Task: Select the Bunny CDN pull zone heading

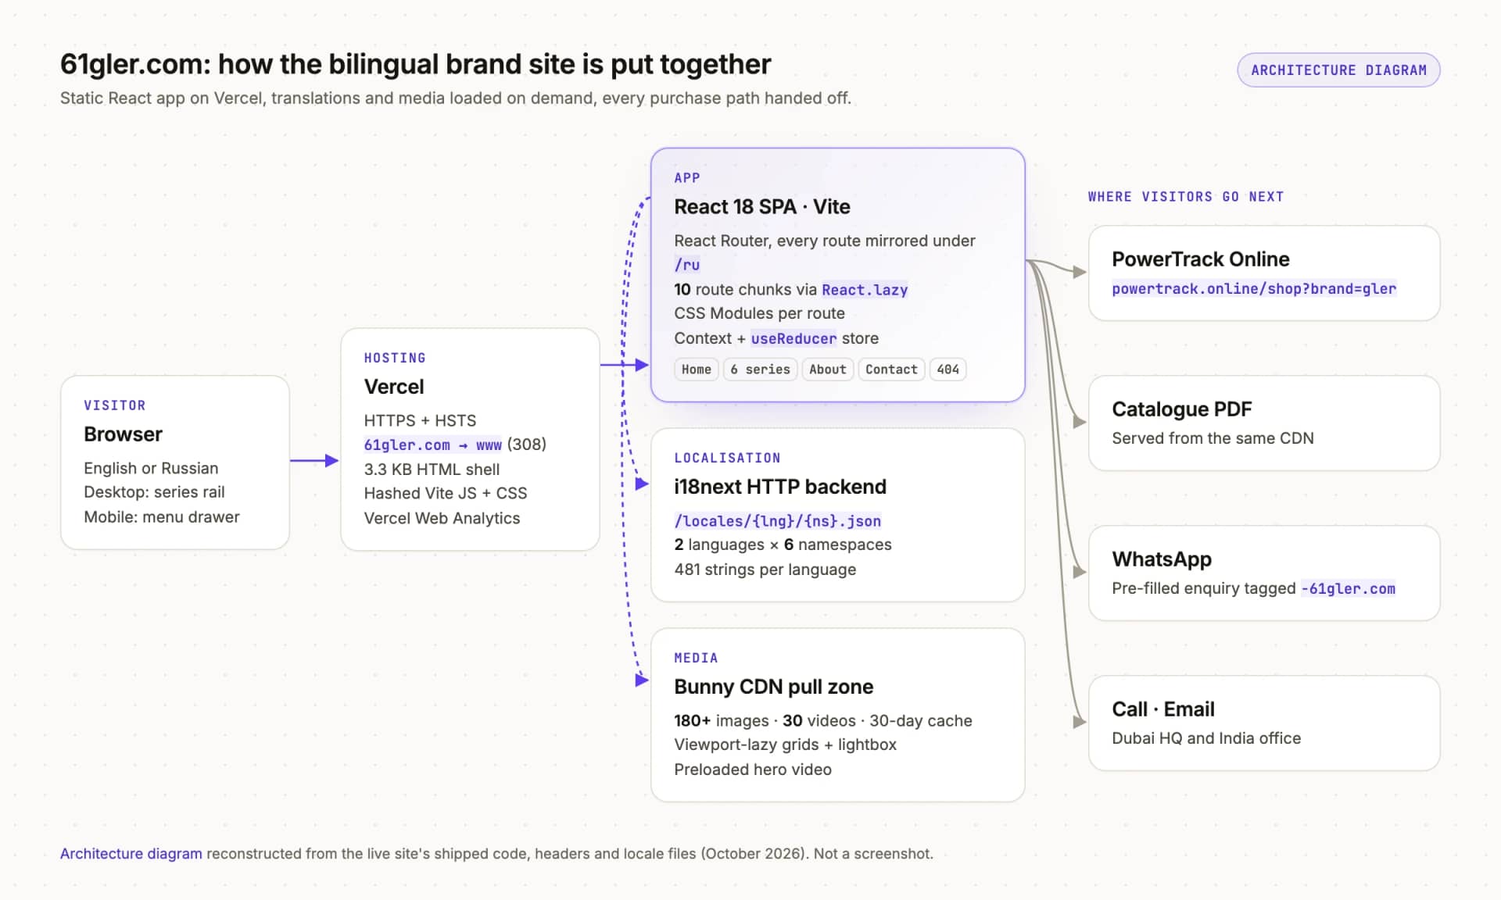Action: coord(773,687)
